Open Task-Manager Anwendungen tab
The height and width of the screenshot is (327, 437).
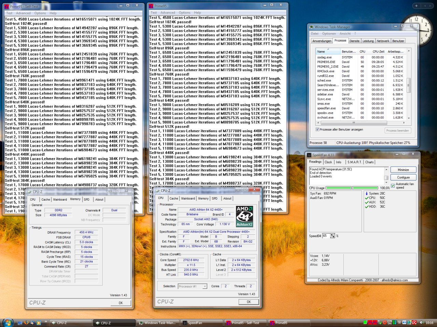coord(322,41)
